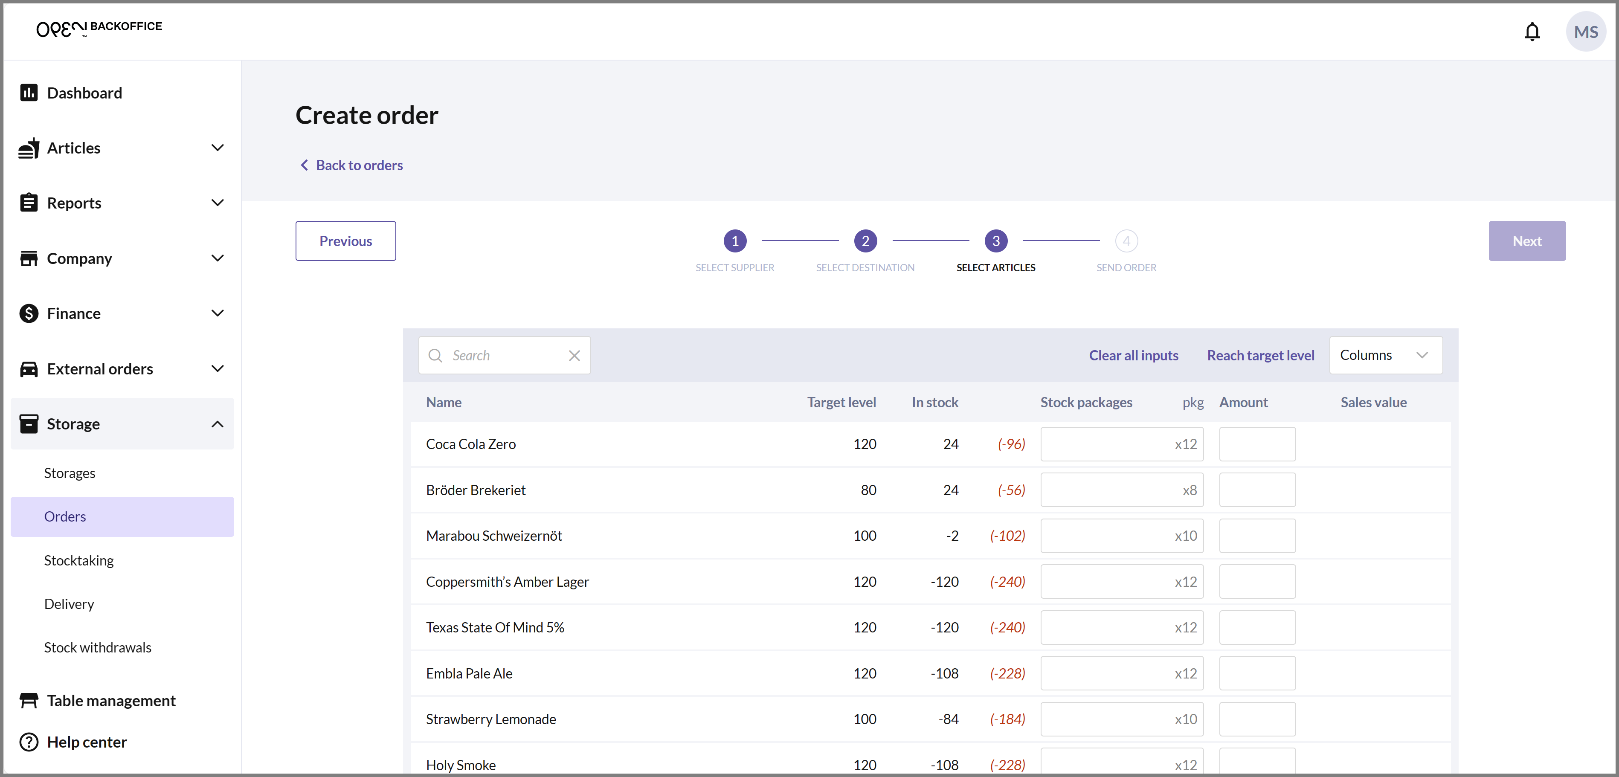Expand the Reports menu chevron
The height and width of the screenshot is (777, 1619).
point(218,203)
